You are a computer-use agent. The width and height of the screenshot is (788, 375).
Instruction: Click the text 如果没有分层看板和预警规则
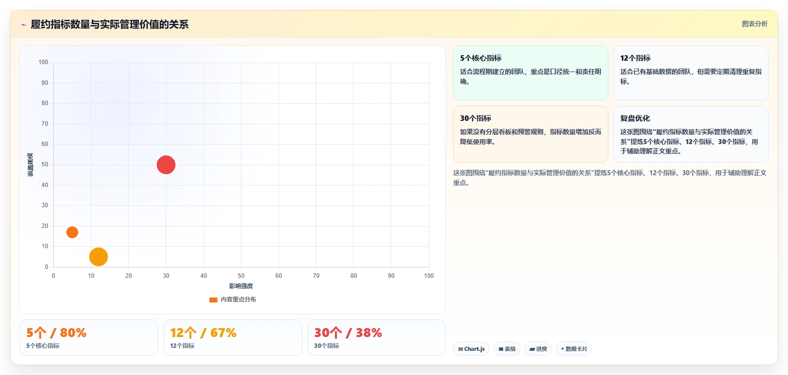coord(503,132)
